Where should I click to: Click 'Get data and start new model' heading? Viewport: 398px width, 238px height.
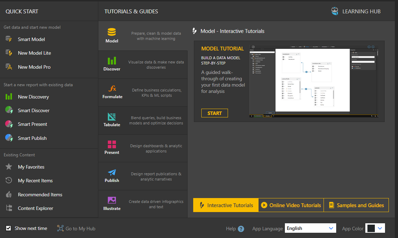(32, 27)
